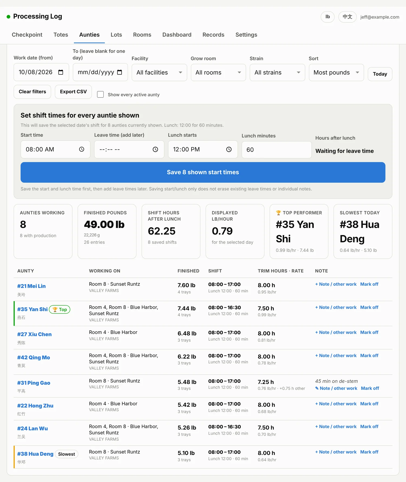This screenshot has width=406, height=482.
Task: Add note for #42 Qing Mo
Action: coord(336,356)
